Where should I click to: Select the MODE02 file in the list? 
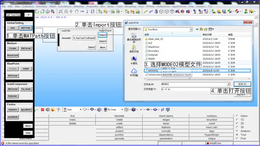point(197,70)
